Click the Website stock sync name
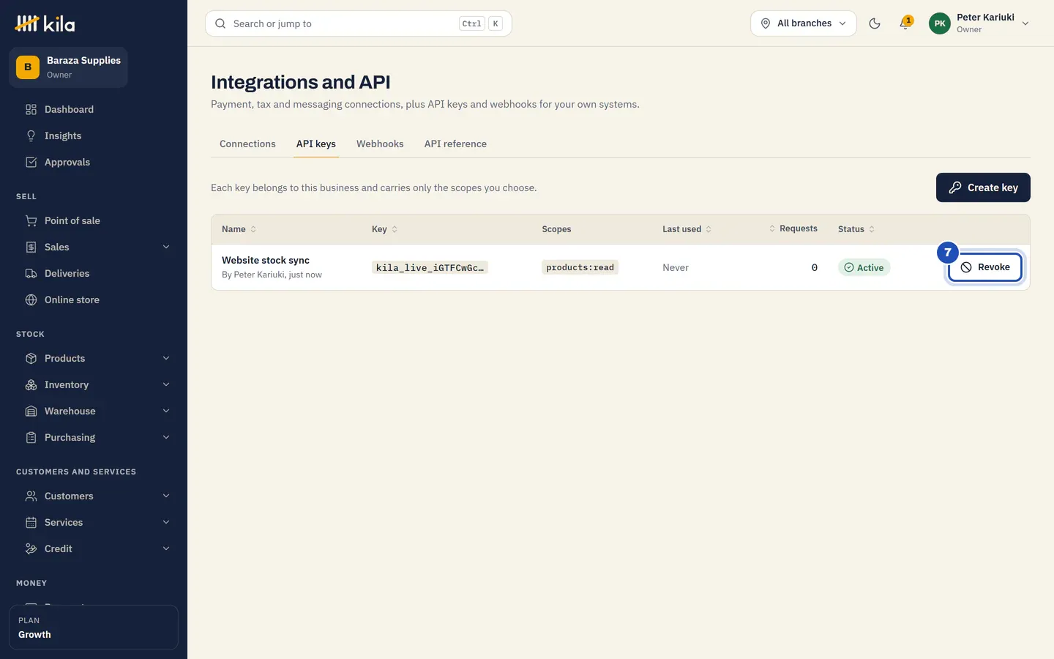The image size is (1054, 659). pos(266,260)
